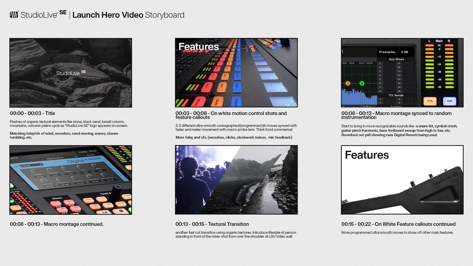This screenshot has width=473, height=266.
Task: Select the "Macro montage synced to random instrumentation" caption
Action: (x=397, y=115)
